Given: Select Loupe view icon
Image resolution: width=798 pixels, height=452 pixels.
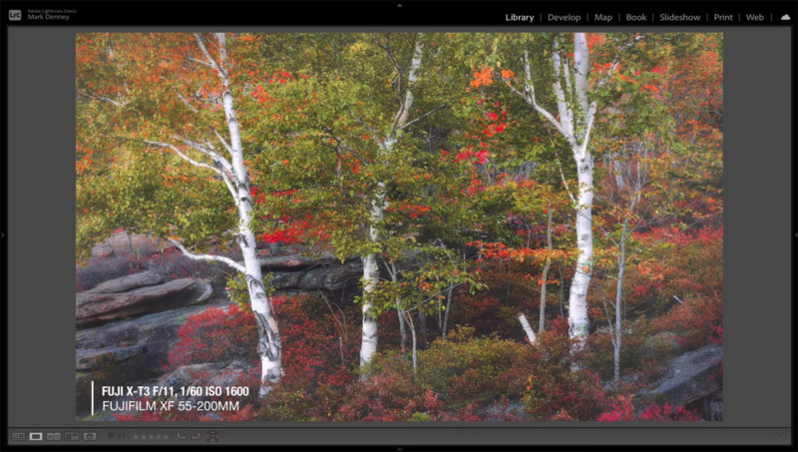Looking at the screenshot, I should pos(36,436).
